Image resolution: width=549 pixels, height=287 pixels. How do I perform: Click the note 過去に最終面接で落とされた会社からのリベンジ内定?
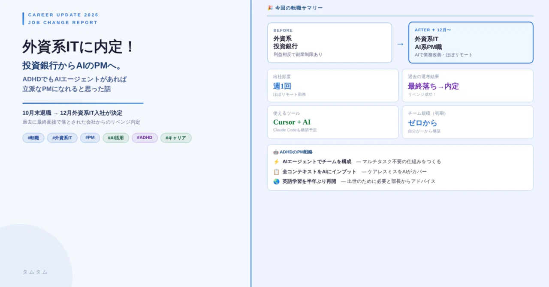coord(81,122)
